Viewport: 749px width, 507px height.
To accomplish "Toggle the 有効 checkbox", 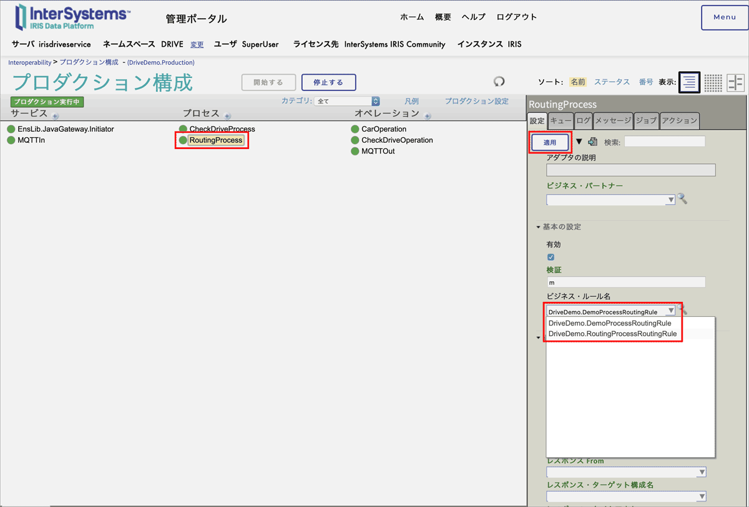I will point(551,257).
